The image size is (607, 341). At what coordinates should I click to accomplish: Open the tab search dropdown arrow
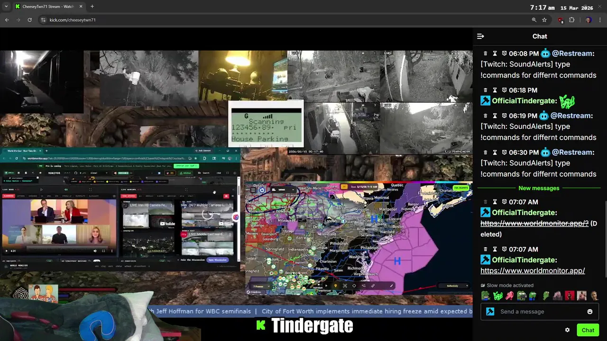point(6,7)
